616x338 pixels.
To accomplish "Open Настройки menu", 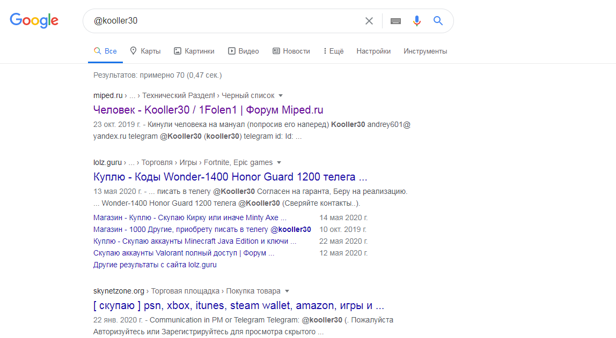I will pos(373,51).
